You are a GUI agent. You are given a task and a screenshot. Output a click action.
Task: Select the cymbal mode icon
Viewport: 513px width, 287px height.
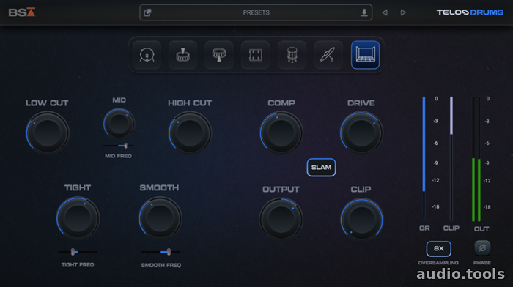[x=328, y=55]
